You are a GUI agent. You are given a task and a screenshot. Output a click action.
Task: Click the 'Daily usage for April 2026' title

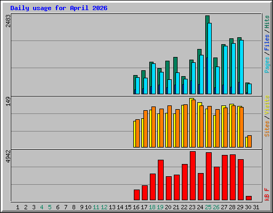pyautogui.click(x=59, y=8)
